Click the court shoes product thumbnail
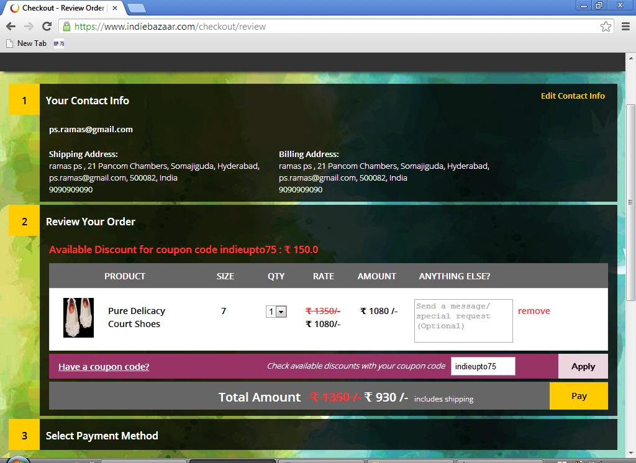The width and height of the screenshot is (636, 463). point(78,318)
